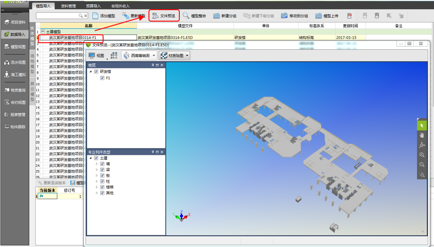Select the arrow pointer tool in the 3D viewer
434x247 pixels.
(422, 125)
